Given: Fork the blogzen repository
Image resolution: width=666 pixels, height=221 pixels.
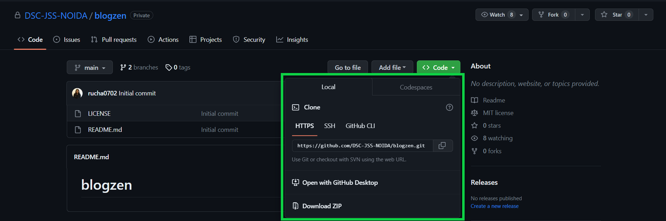Looking at the screenshot, I should pyautogui.click(x=554, y=15).
